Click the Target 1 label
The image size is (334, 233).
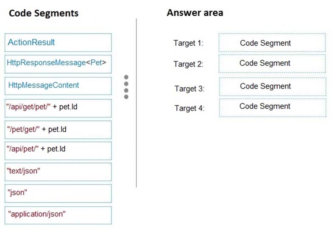[x=189, y=43]
